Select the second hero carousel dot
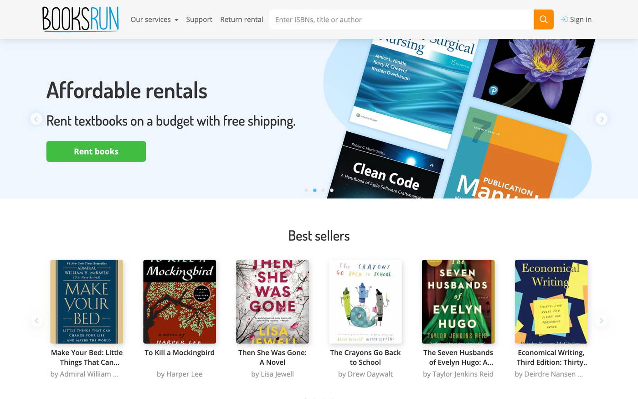 tap(314, 190)
